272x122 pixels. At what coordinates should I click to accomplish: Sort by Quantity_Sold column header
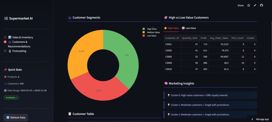(x=190, y=38)
